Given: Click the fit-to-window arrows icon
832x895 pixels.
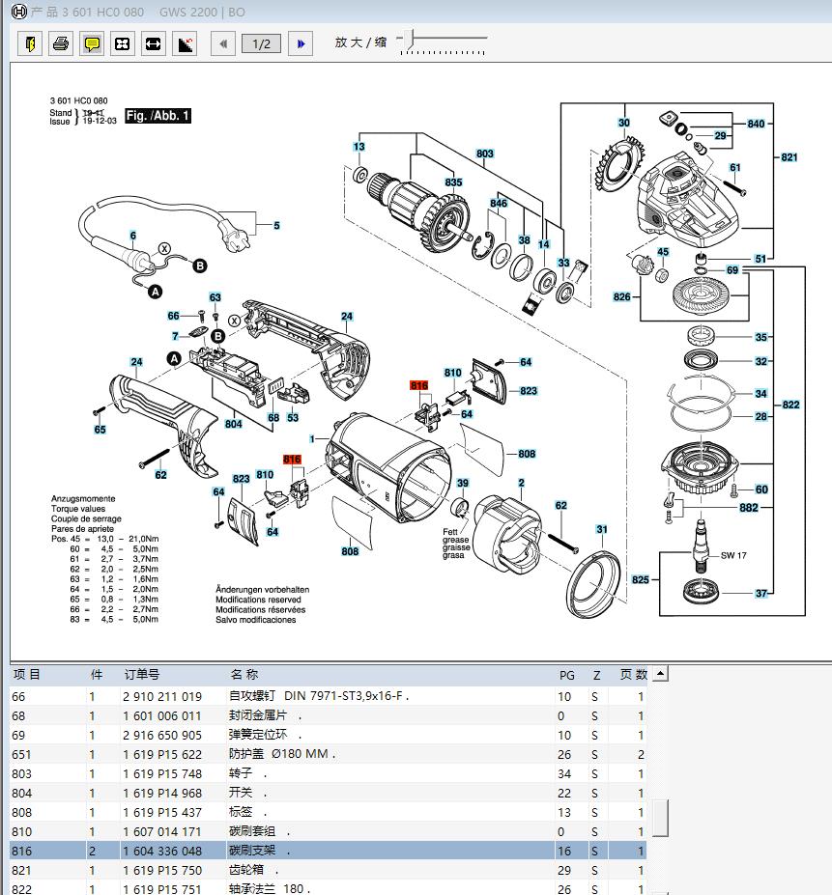Looking at the screenshot, I should (x=123, y=43).
